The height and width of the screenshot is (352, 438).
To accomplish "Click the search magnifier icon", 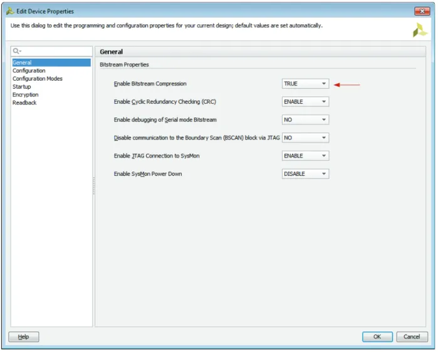I will click(17, 51).
